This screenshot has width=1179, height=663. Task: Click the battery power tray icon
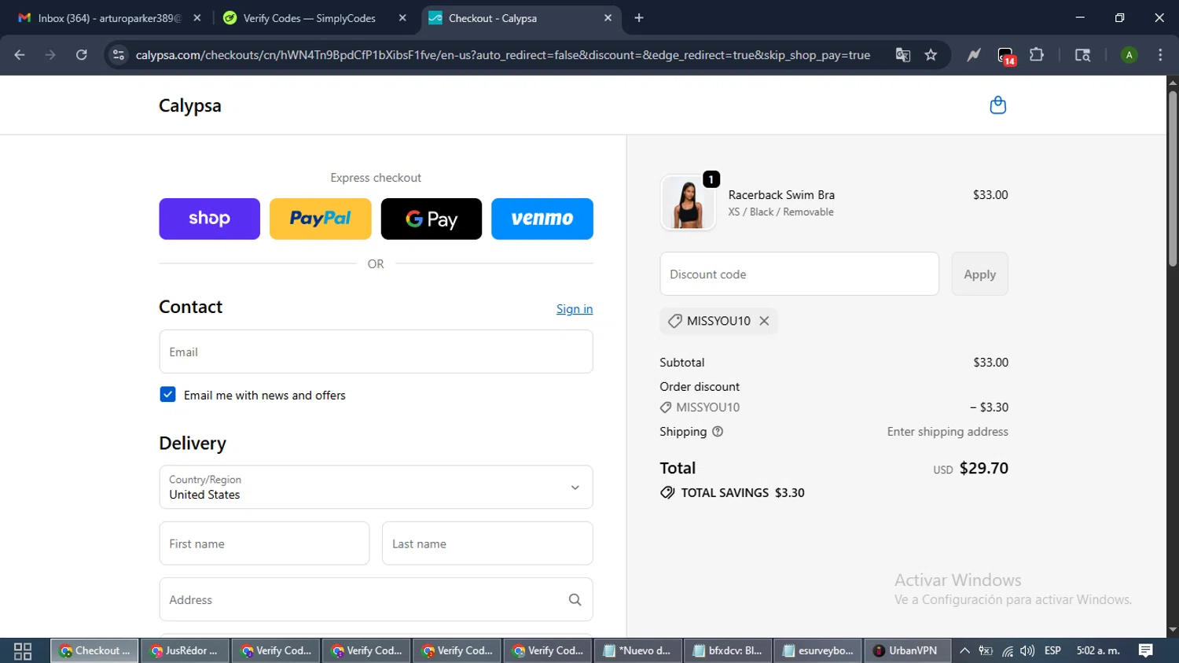986,651
